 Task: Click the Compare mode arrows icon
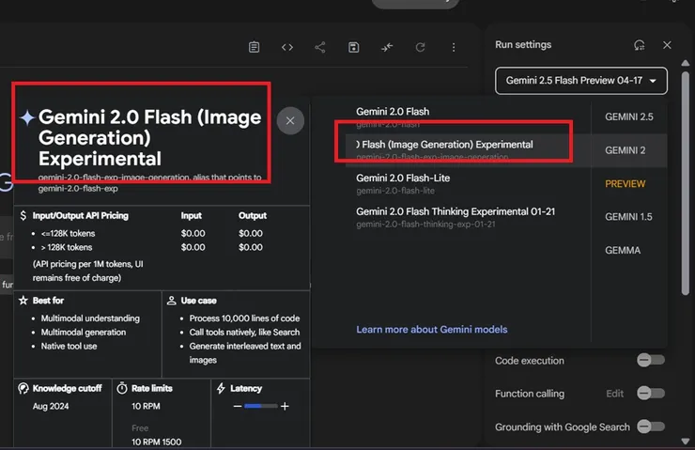coord(387,47)
